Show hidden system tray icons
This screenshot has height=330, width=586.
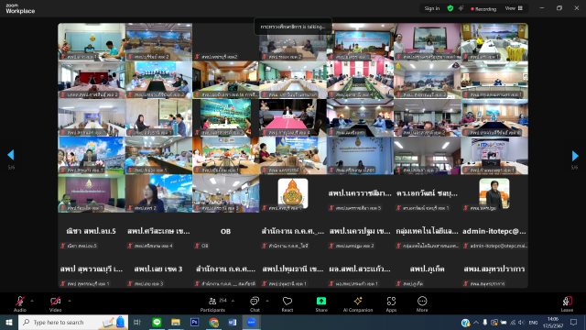476,322
